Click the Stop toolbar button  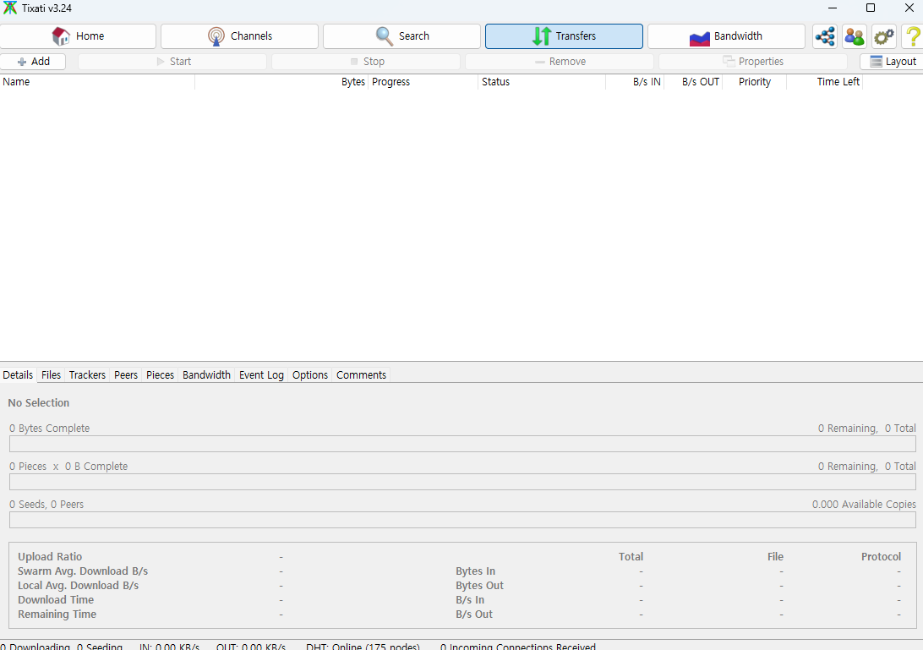(366, 61)
